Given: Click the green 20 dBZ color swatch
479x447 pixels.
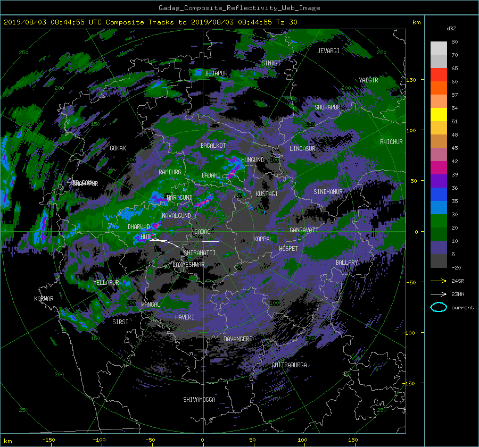Looking at the screenshot, I should point(439,221).
